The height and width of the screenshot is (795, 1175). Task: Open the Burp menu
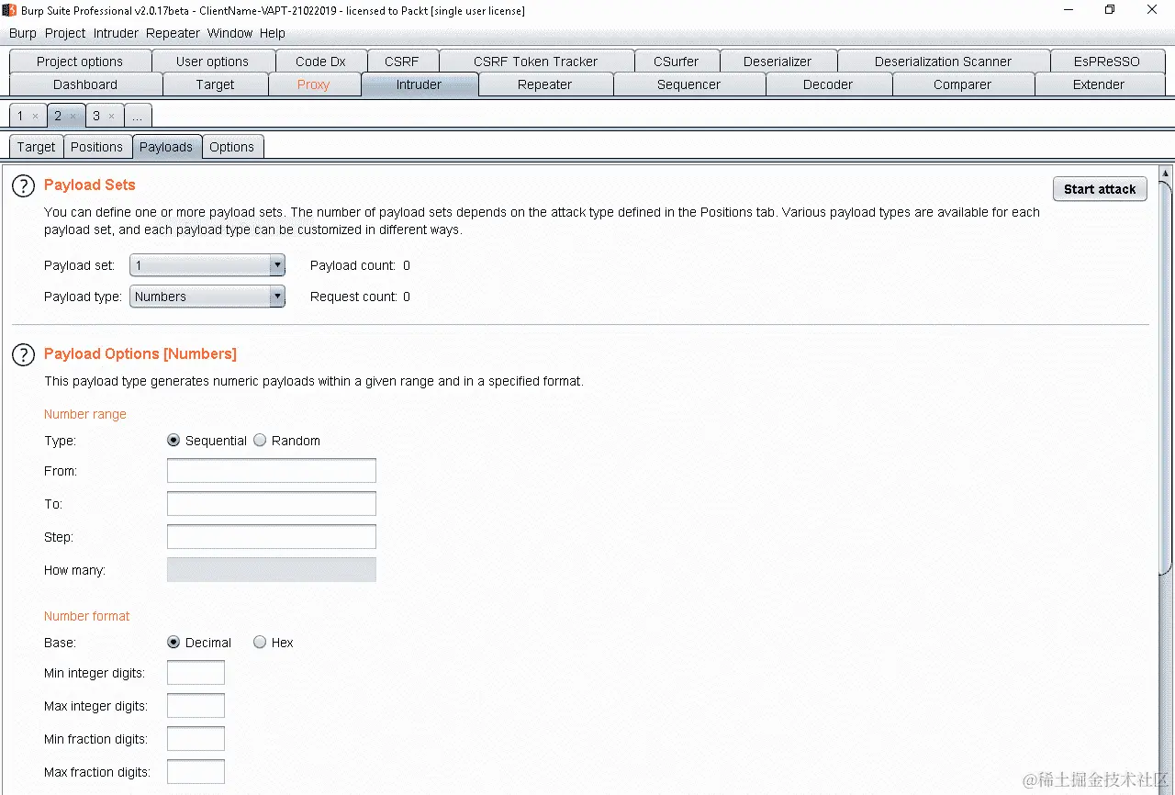pos(23,33)
